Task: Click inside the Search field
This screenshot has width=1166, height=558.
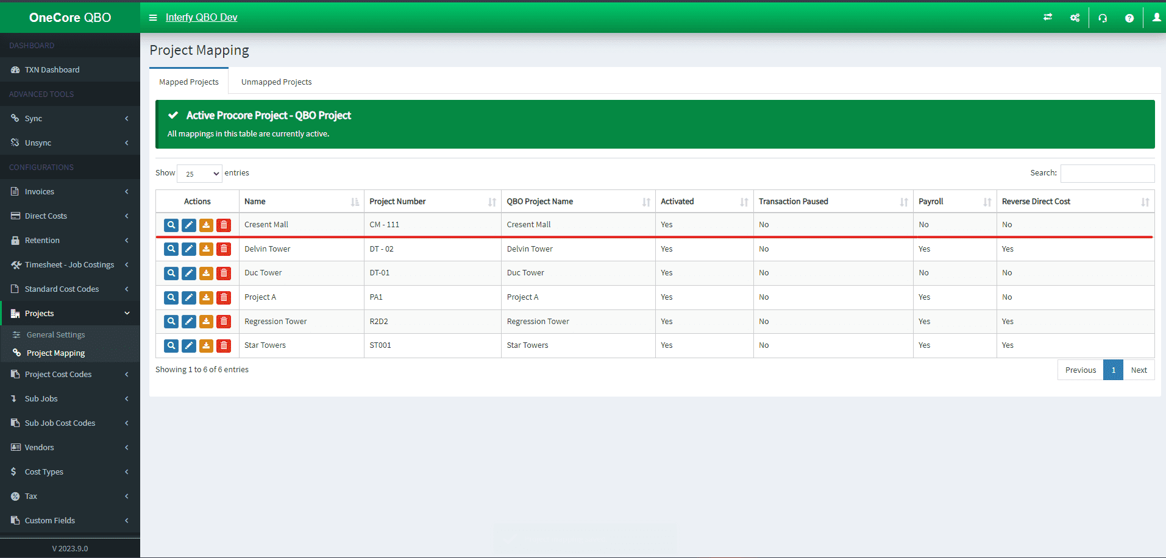Action: (x=1107, y=173)
